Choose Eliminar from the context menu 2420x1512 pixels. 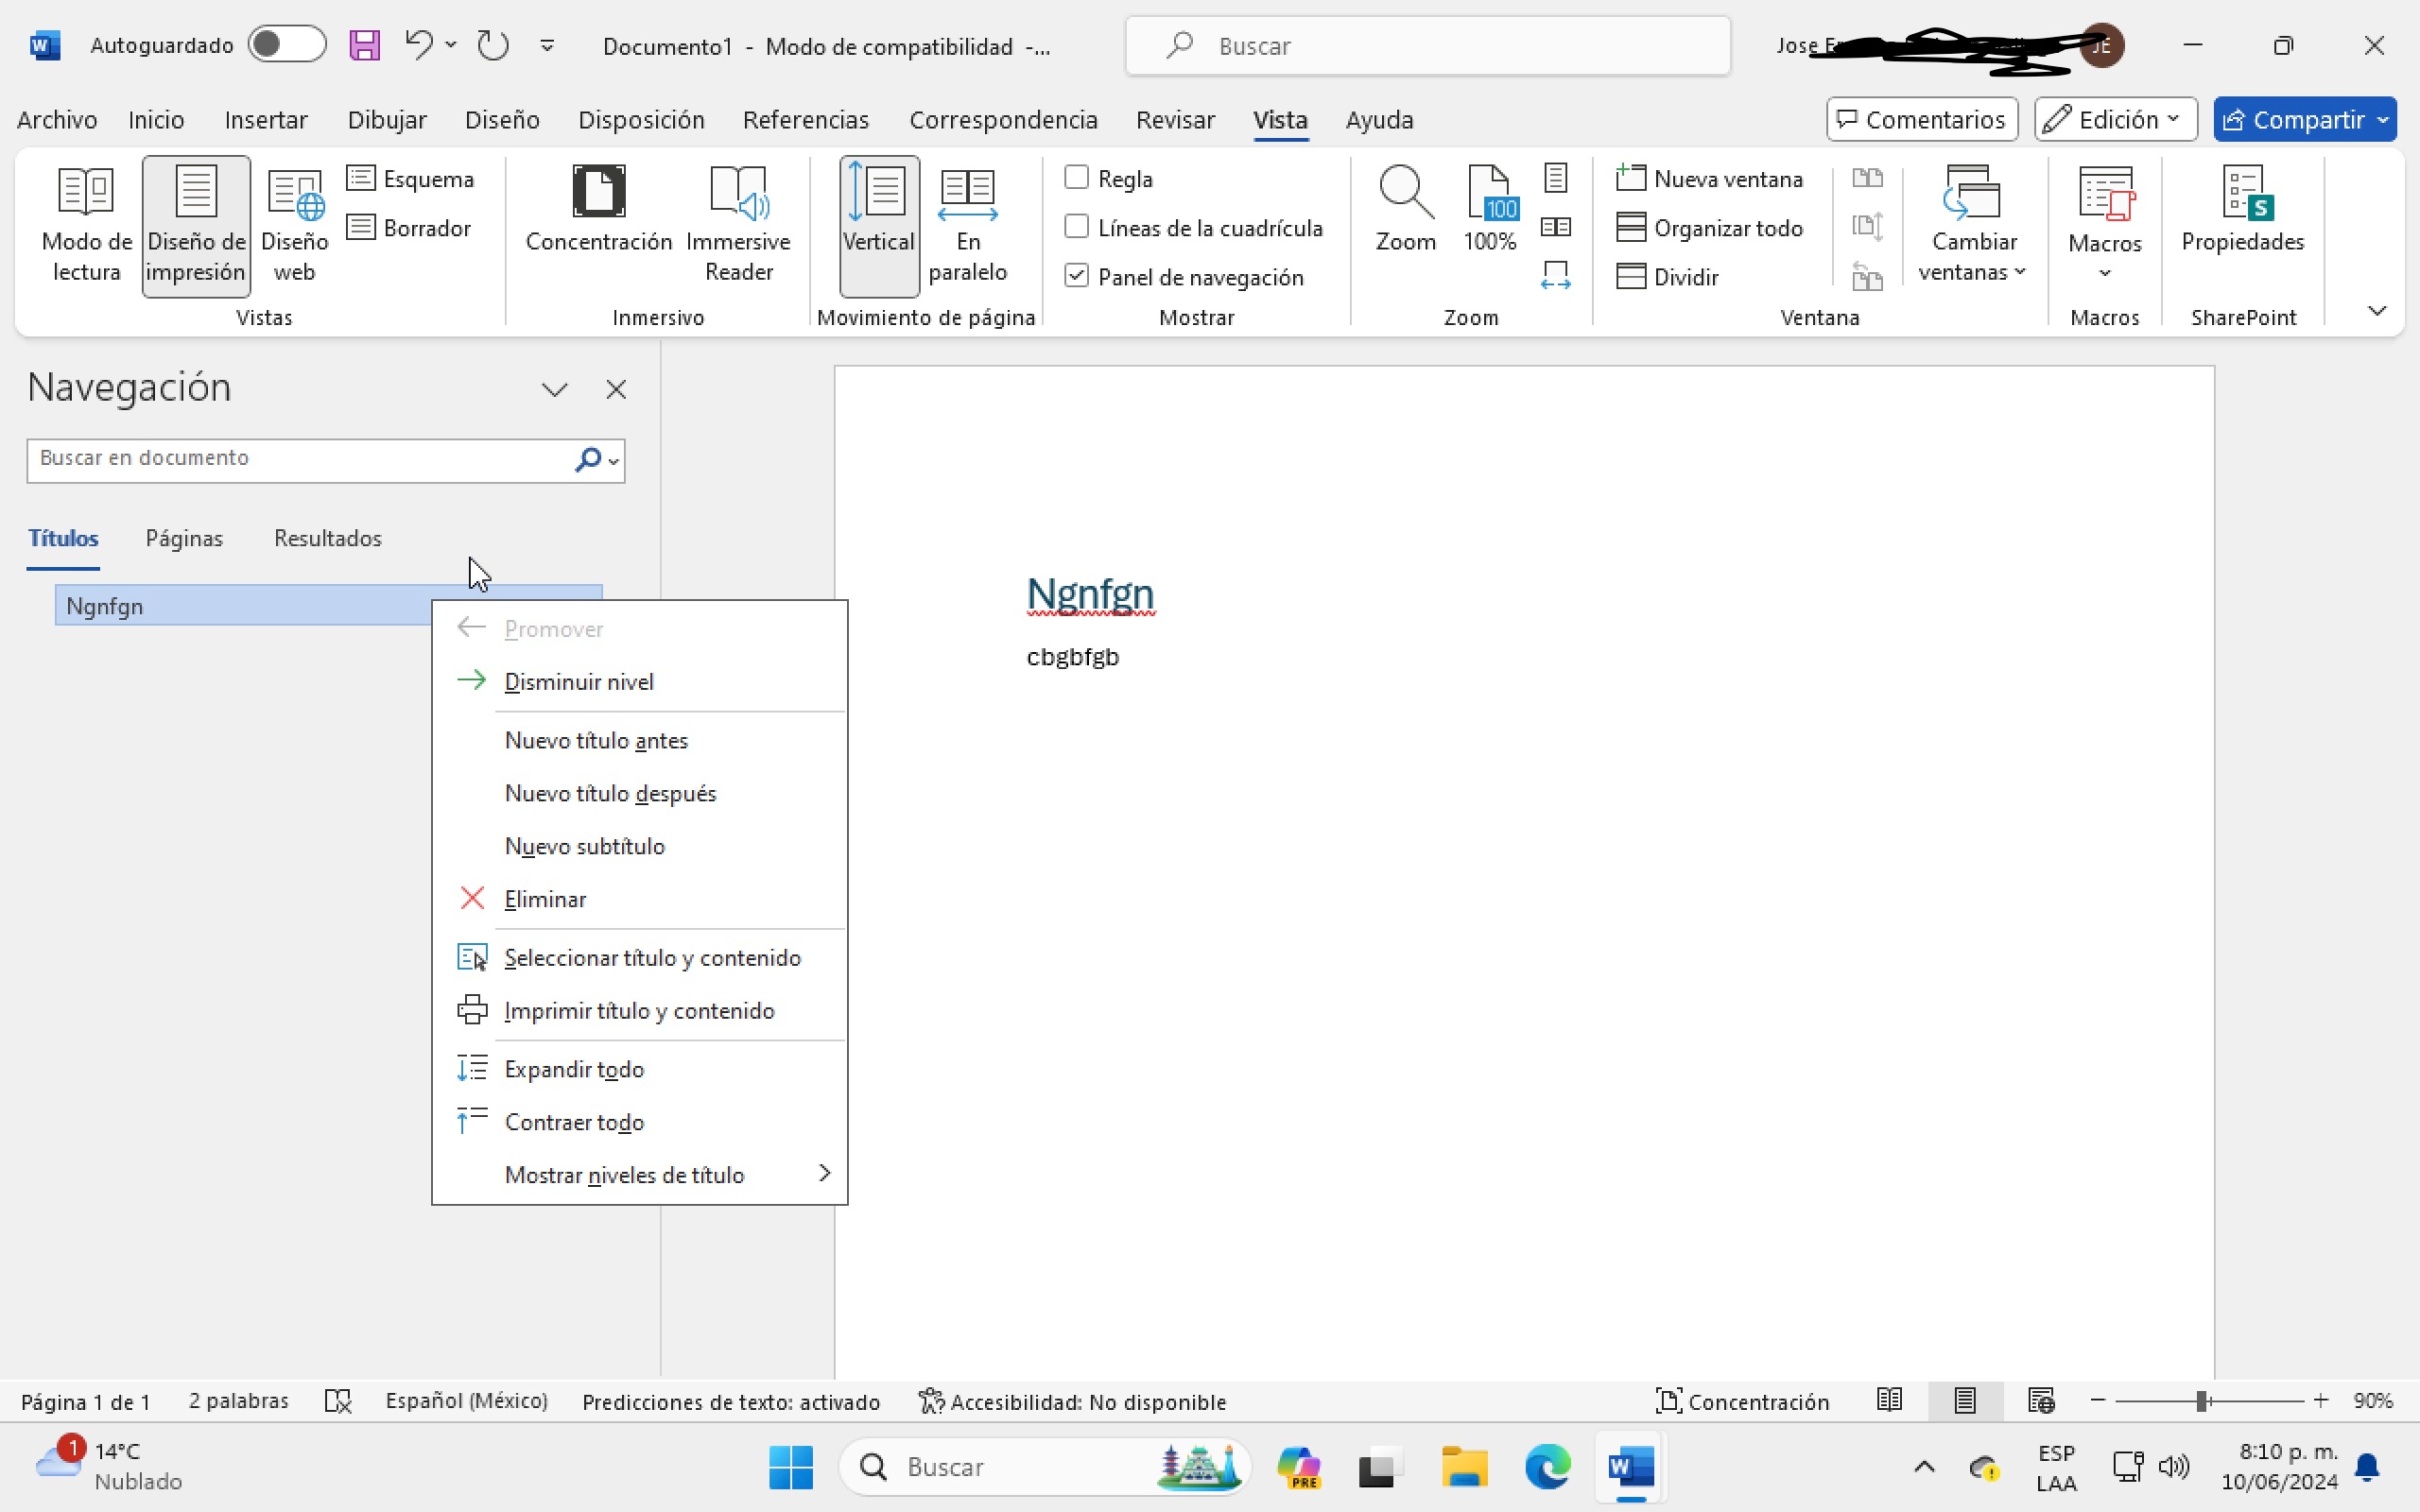[x=545, y=899]
